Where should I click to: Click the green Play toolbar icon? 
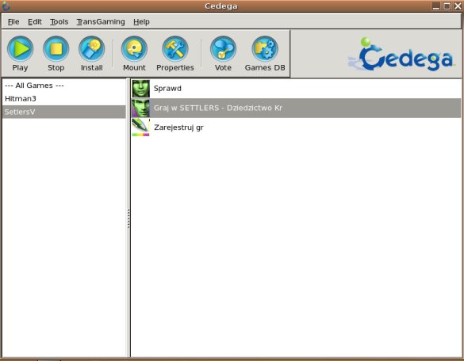[20, 49]
